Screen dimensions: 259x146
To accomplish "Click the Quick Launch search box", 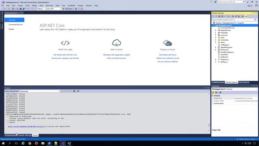I will click(231, 2).
